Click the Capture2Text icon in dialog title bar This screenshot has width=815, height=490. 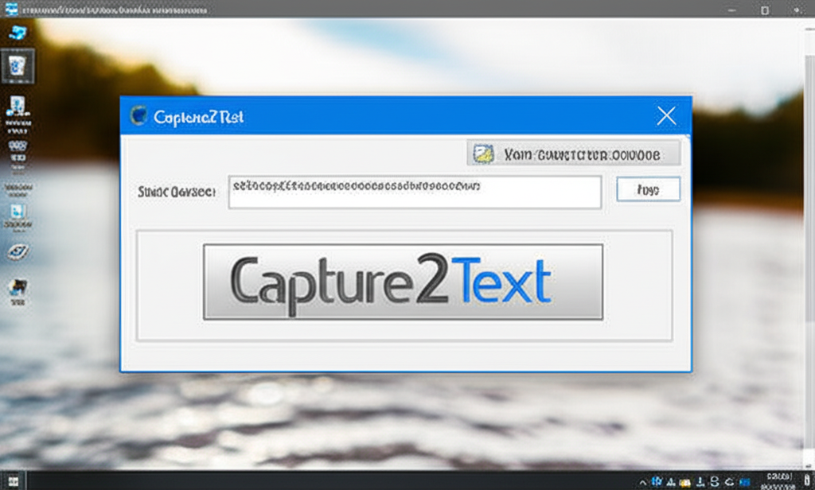point(138,116)
